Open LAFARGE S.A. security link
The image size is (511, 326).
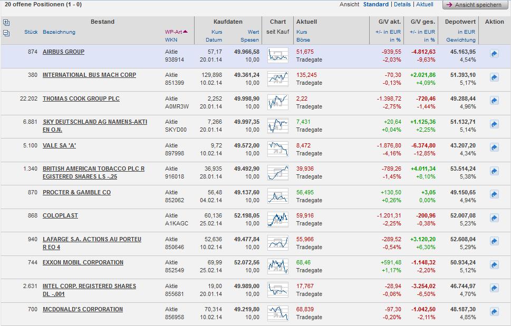point(92,243)
